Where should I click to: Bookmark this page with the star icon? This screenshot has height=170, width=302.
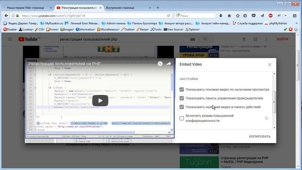238,16
